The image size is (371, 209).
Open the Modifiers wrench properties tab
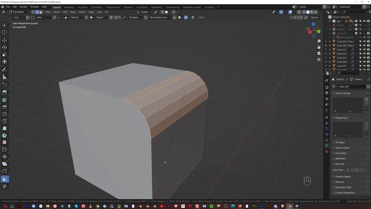[327, 123]
